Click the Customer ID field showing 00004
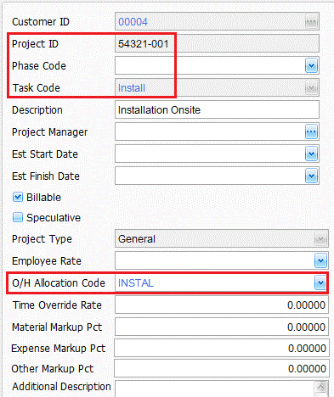 coord(217,21)
